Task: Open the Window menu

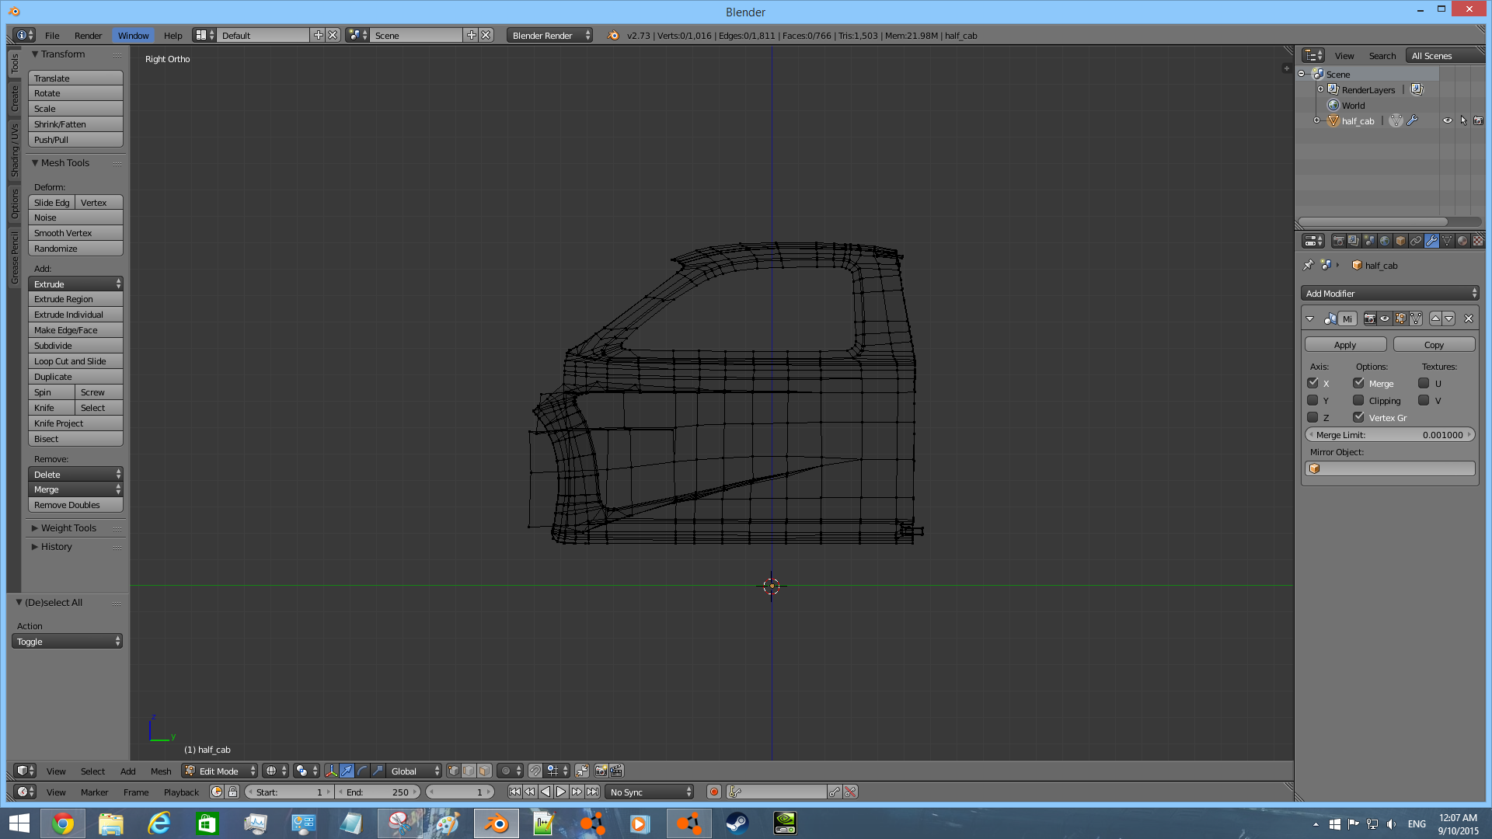Action: pyautogui.click(x=133, y=35)
